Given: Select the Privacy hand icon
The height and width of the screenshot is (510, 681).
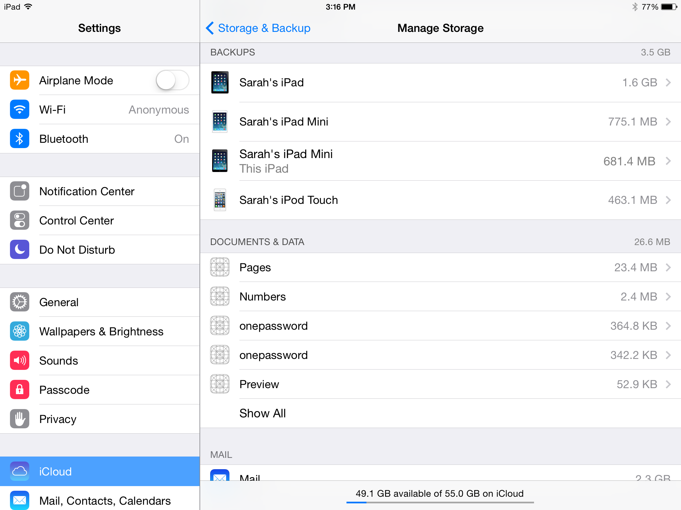Looking at the screenshot, I should click(x=19, y=419).
